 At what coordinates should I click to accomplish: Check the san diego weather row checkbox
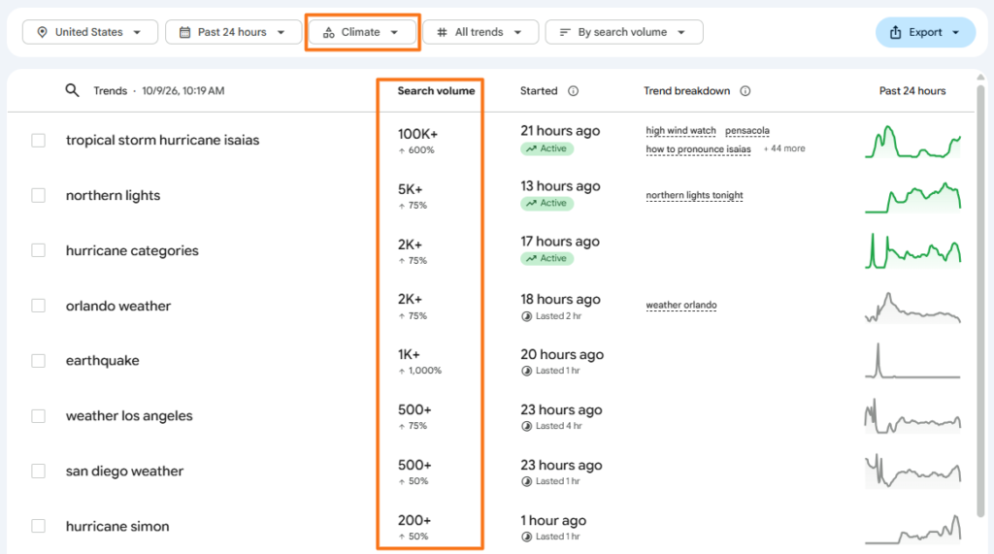(x=39, y=471)
